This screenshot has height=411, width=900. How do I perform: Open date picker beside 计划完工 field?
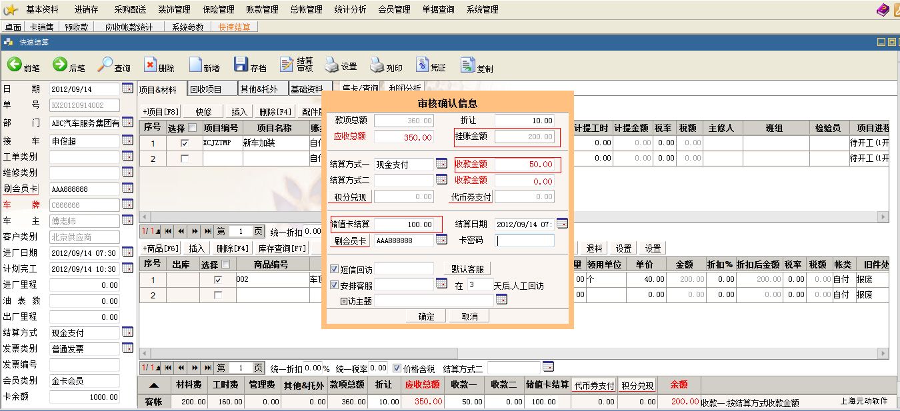pos(127,268)
